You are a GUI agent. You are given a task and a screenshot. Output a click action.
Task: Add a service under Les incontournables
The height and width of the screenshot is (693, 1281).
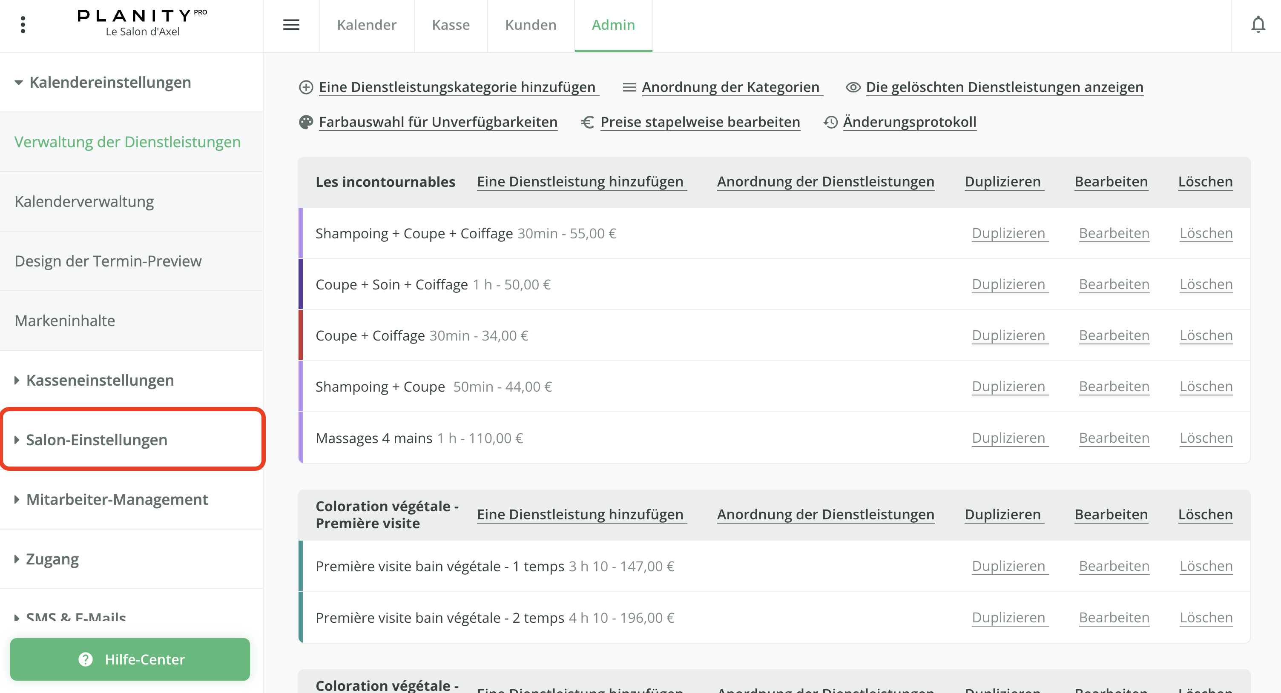point(581,181)
